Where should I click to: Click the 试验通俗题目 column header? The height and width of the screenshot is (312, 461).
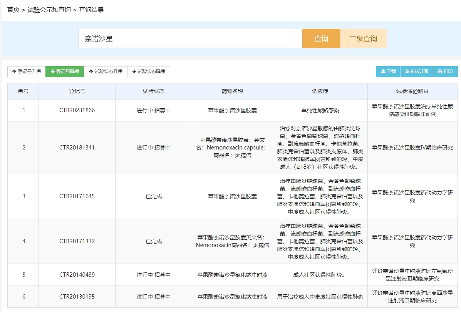point(412,91)
